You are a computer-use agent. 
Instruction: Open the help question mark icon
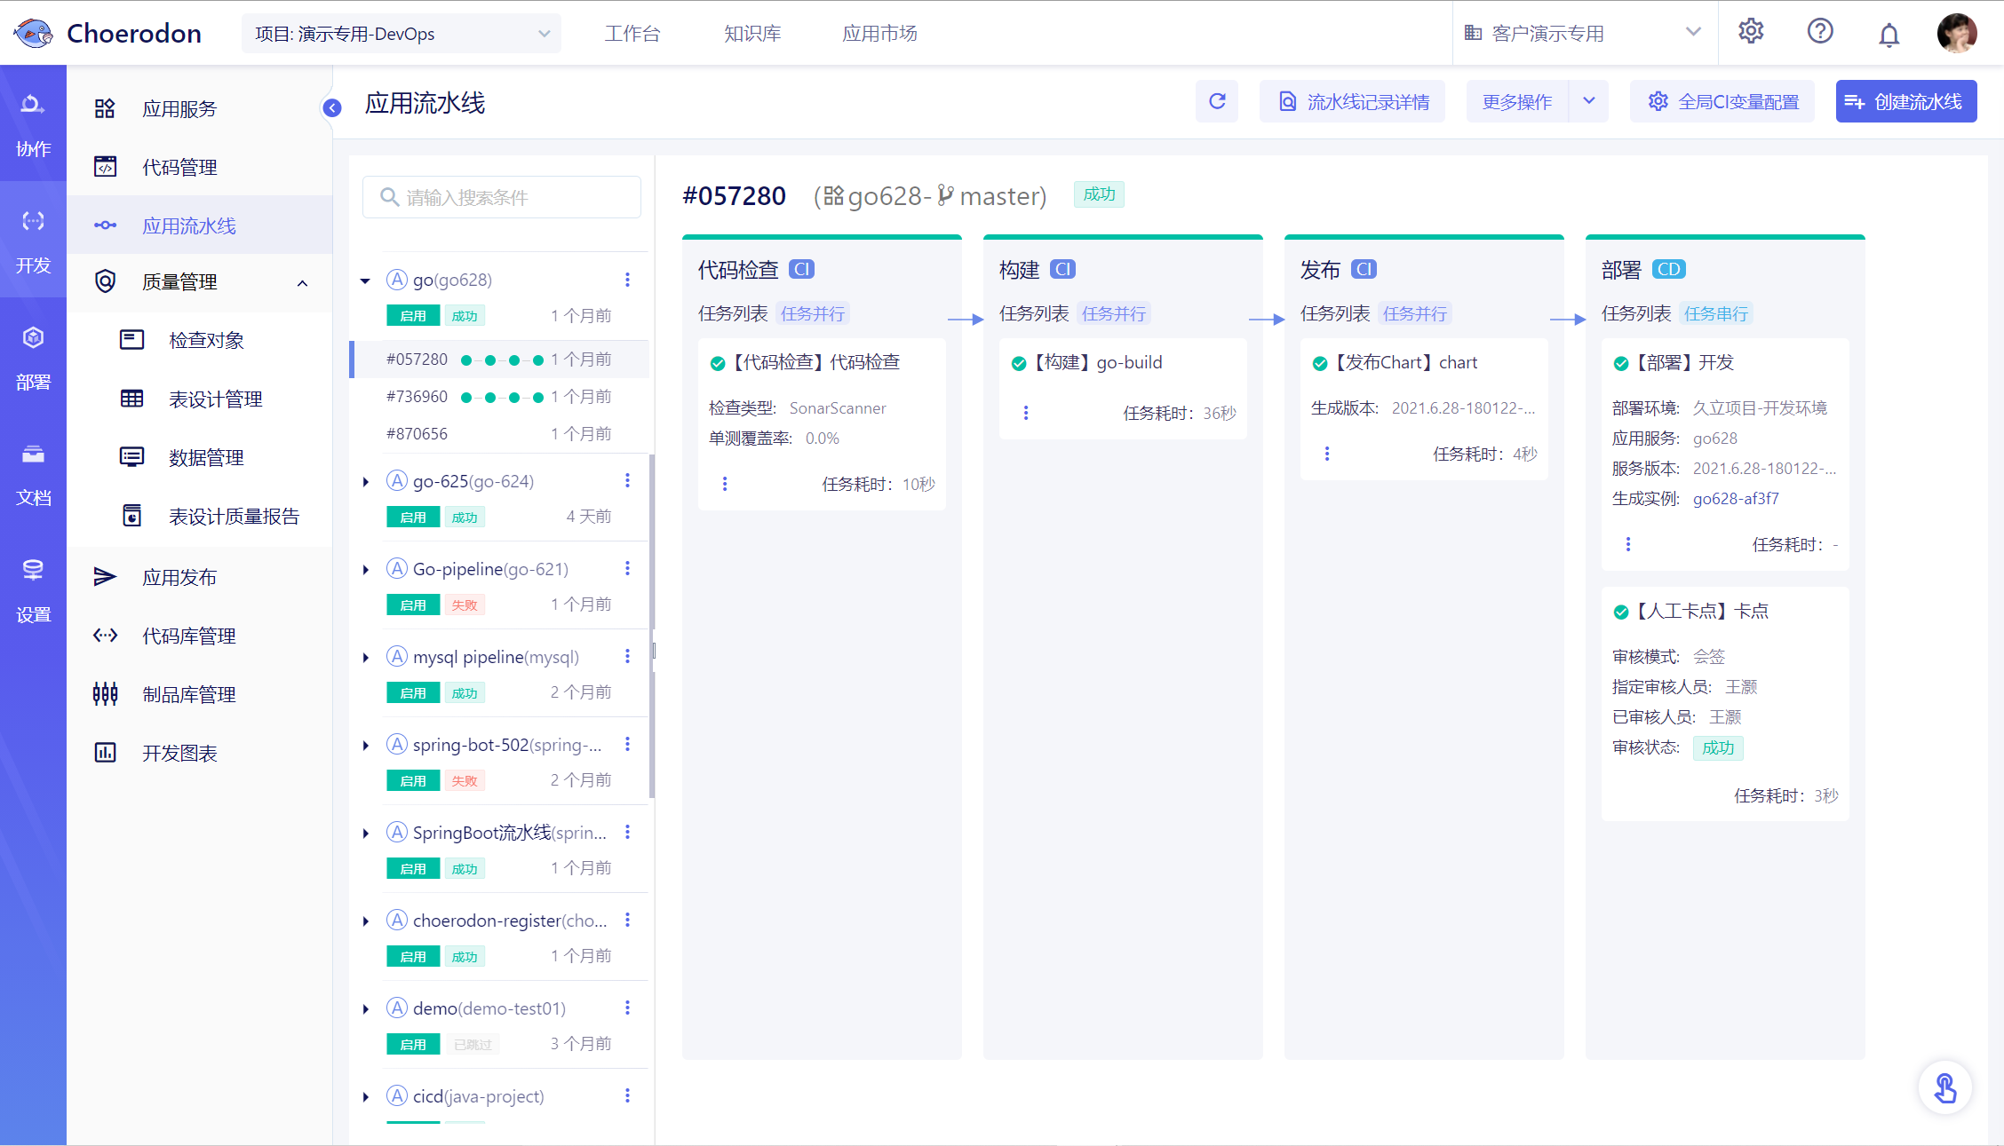1820,32
